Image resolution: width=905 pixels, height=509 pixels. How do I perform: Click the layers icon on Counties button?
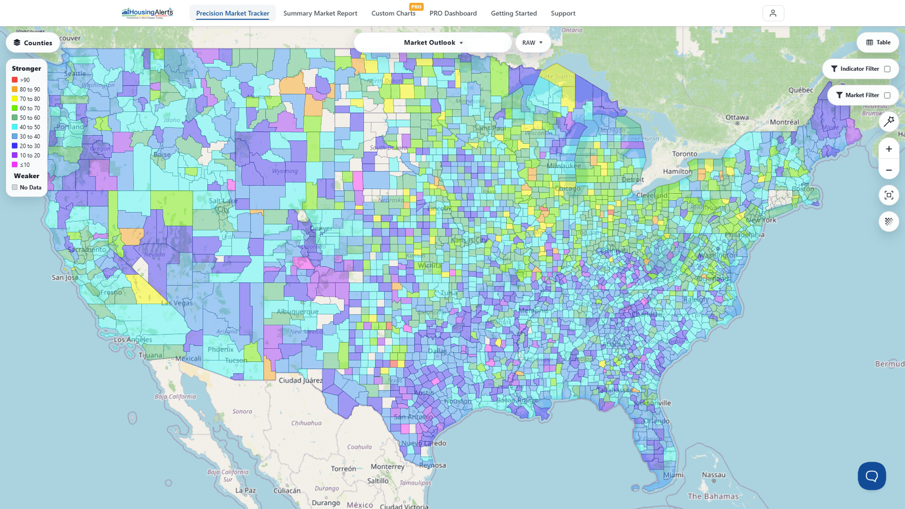[17, 42]
